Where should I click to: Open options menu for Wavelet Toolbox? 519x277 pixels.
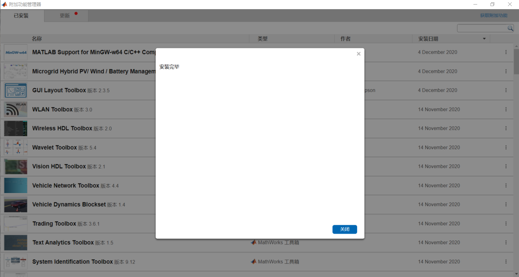pos(506,147)
